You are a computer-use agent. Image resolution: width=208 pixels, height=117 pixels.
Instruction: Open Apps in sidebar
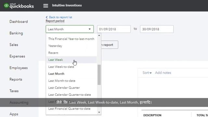[x=14, y=114]
